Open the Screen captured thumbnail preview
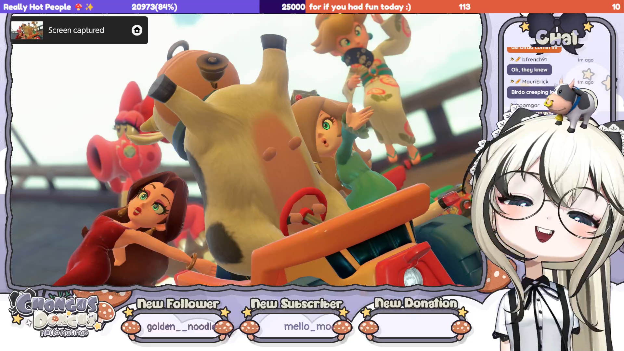624x351 pixels. point(27,30)
